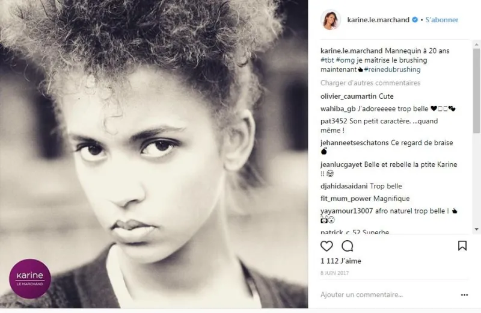The image size is (481, 313).
Task: Open the #omg hashtag
Action: [x=345, y=60]
